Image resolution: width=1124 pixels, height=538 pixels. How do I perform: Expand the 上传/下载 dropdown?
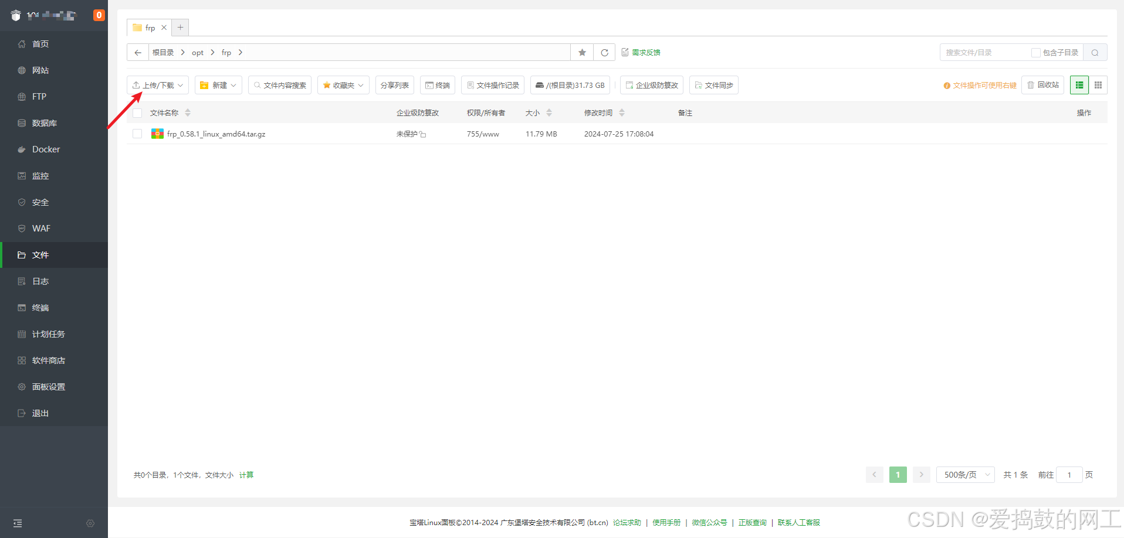pyautogui.click(x=158, y=85)
